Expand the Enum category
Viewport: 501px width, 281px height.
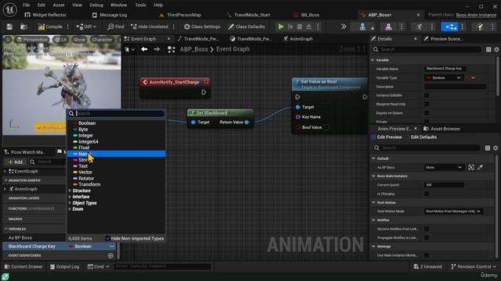coord(70,209)
